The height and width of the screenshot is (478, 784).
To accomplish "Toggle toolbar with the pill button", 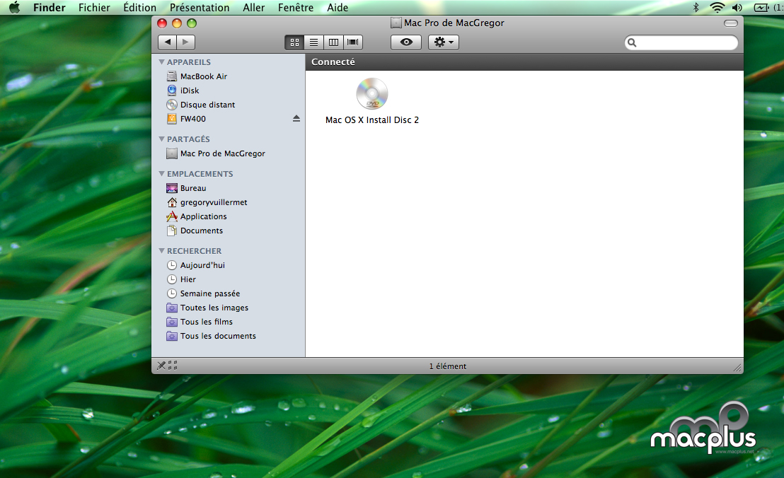I will pyautogui.click(x=730, y=23).
